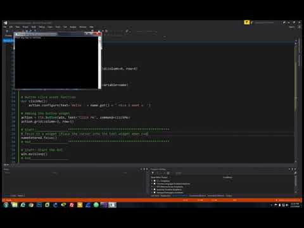Open File Explorer from the taskbar
The height and width of the screenshot is (228, 304).
(x=15, y=205)
